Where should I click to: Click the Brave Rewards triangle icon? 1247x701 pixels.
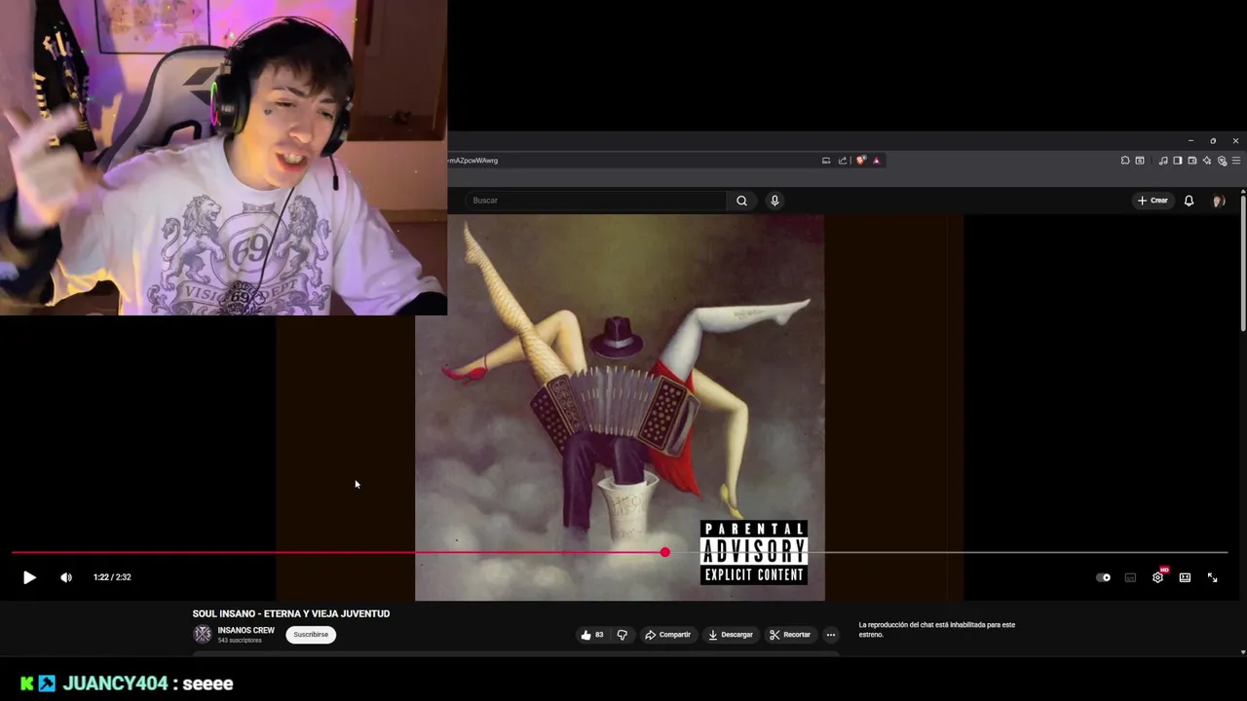[877, 161]
